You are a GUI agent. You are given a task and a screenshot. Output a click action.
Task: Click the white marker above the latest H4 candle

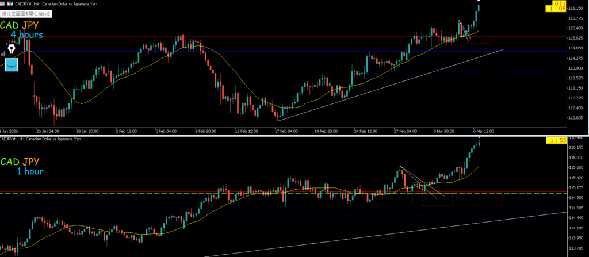479,1
